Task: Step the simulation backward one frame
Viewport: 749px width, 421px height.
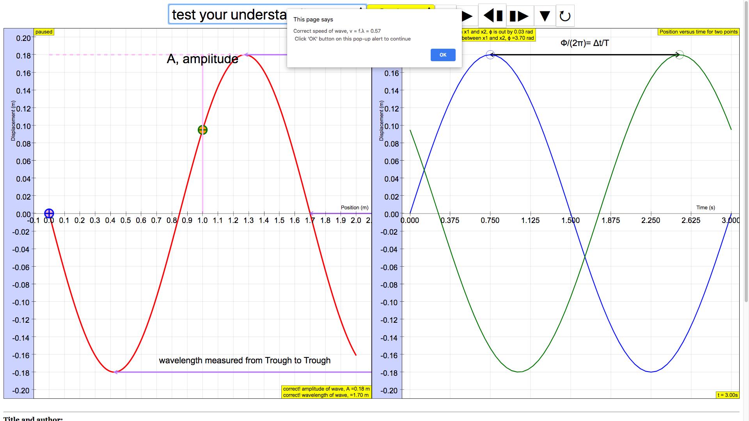Action: tap(492, 16)
